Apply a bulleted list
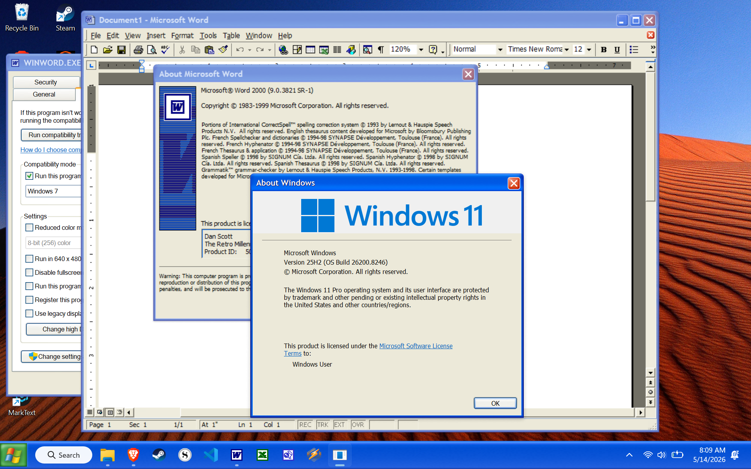751x469 pixels. [634, 50]
